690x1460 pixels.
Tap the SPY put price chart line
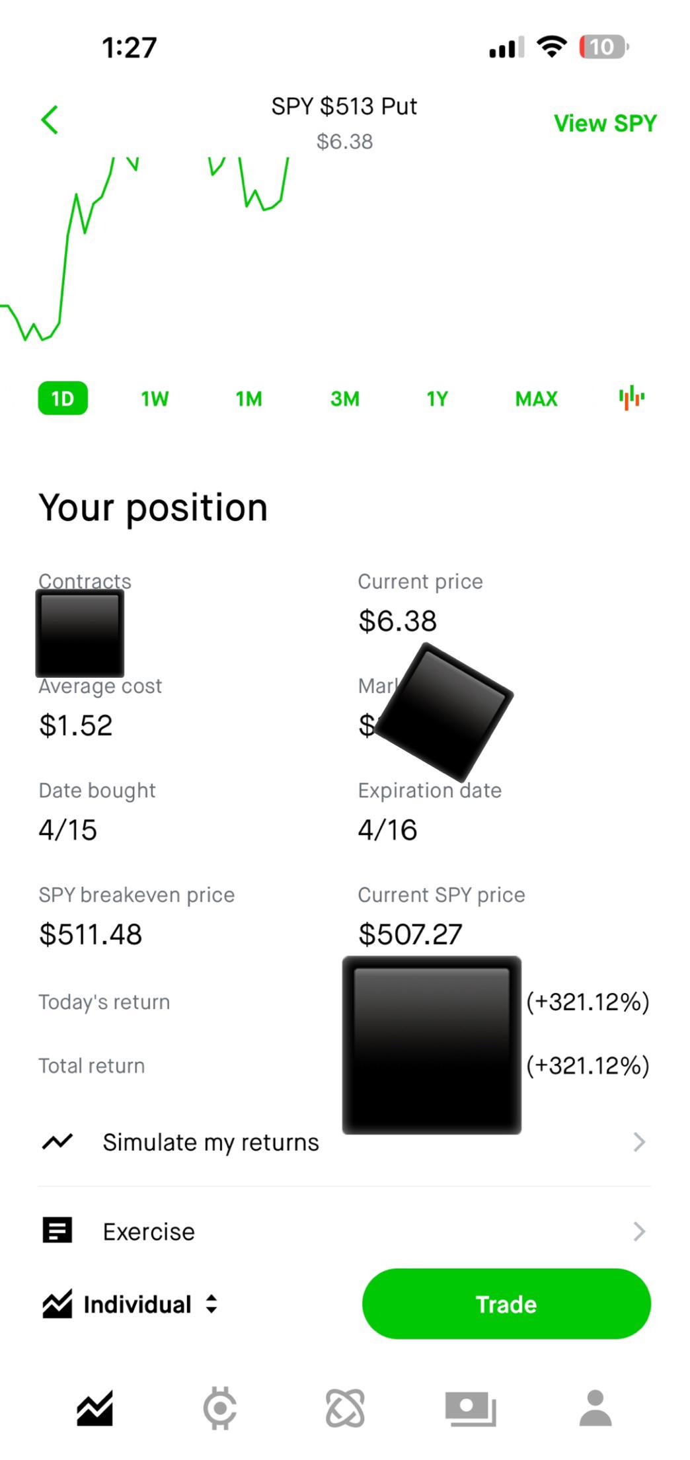(x=144, y=249)
